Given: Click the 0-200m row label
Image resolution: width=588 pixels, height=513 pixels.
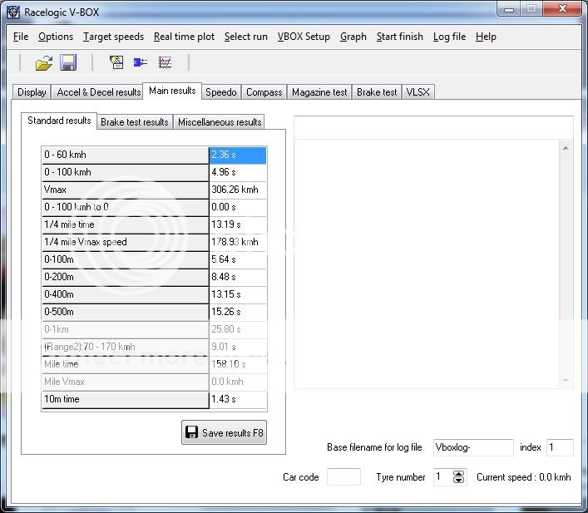Looking at the screenshot, I should (125, 277).
